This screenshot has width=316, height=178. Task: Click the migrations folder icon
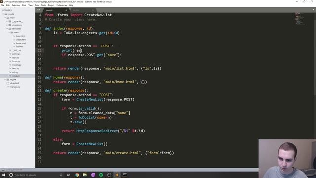coord(10,25)
